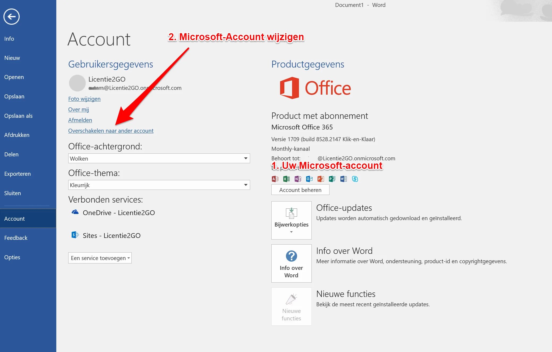This screenshot has width=552, height=352.
Task: Click the OneDrive cloud icon
Action: (75, 212)
